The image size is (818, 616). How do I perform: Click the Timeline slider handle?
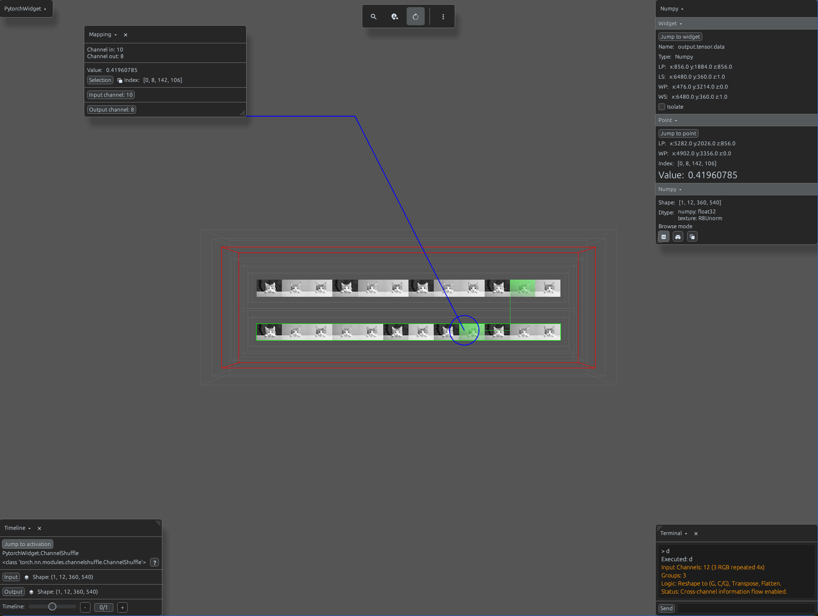(x=52, y=606)
